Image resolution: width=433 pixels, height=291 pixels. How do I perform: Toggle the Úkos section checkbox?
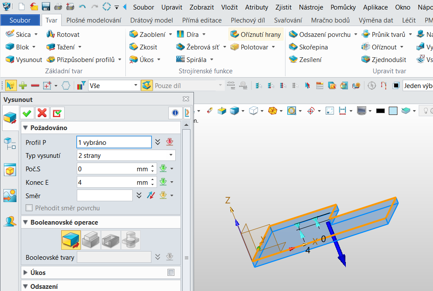pyautogui.click(x=171, y=273)
